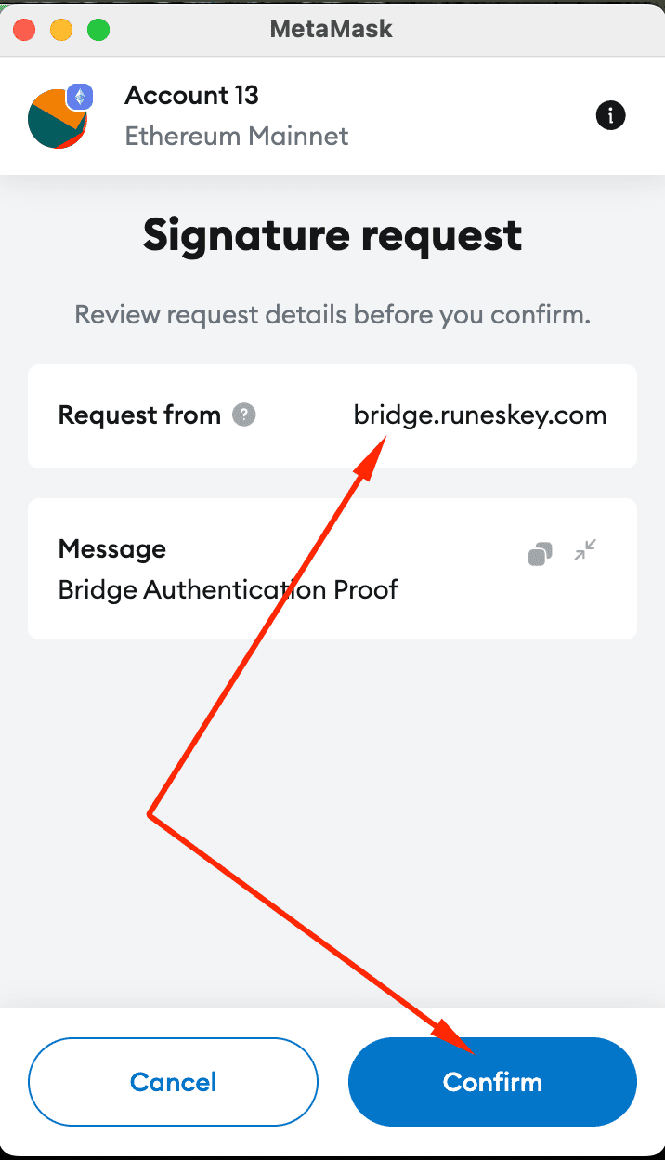
Task: Open the Ethereum Mainnet network selector
Action: click(236, 136)
